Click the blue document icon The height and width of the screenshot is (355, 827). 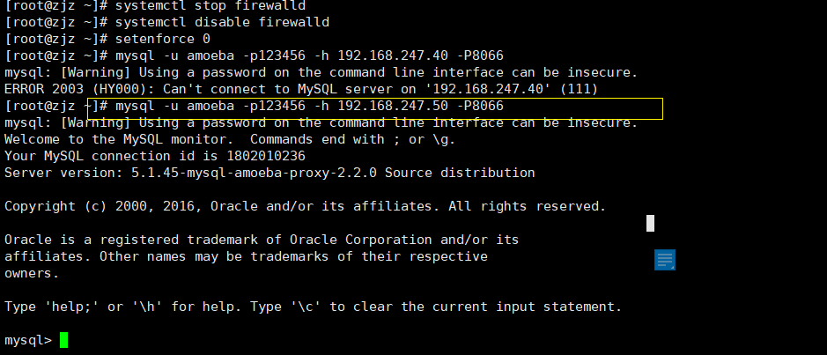[x=665, y=260]
